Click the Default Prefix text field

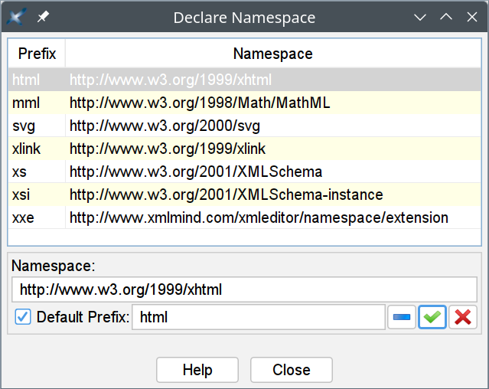pos(259,317)
